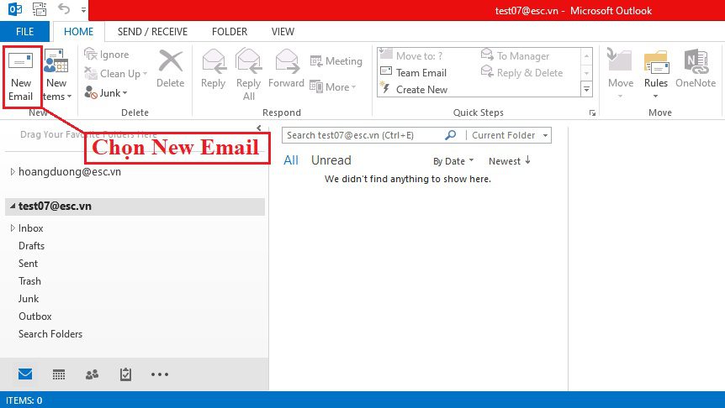The width and height of the screenshot is (725, 408).
Task: Click the Ignore conversation icon
Action: (90, 54)
